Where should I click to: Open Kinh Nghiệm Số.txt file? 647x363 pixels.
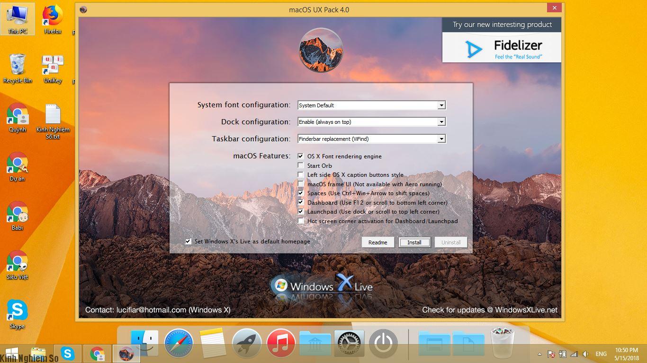point(53,121)
